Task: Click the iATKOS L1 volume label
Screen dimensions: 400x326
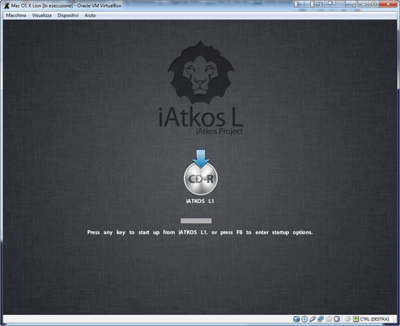Action: 200,201
